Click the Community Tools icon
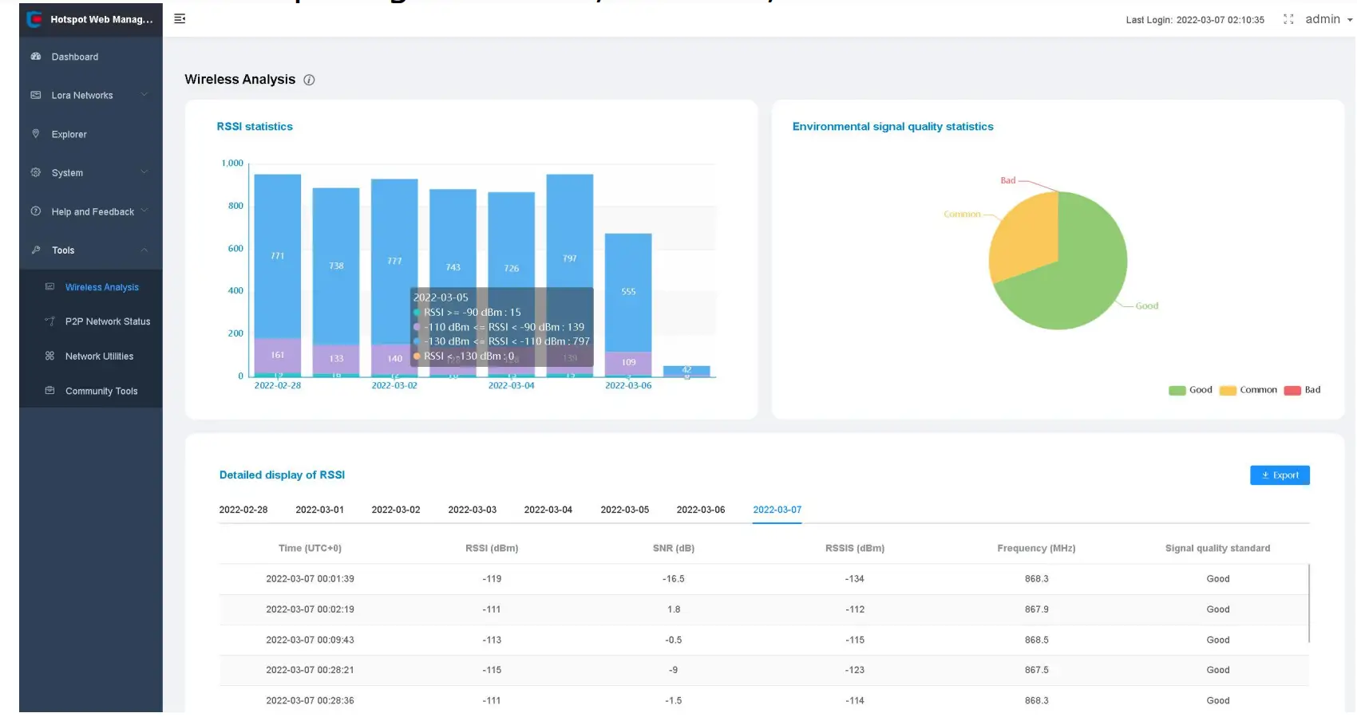Screen dimensions: 1357x717 pos(49,391)
